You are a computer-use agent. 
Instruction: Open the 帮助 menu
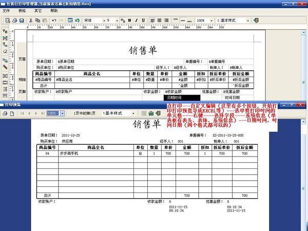(54, 11)
